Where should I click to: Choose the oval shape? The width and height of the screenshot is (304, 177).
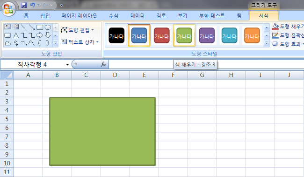48,27
